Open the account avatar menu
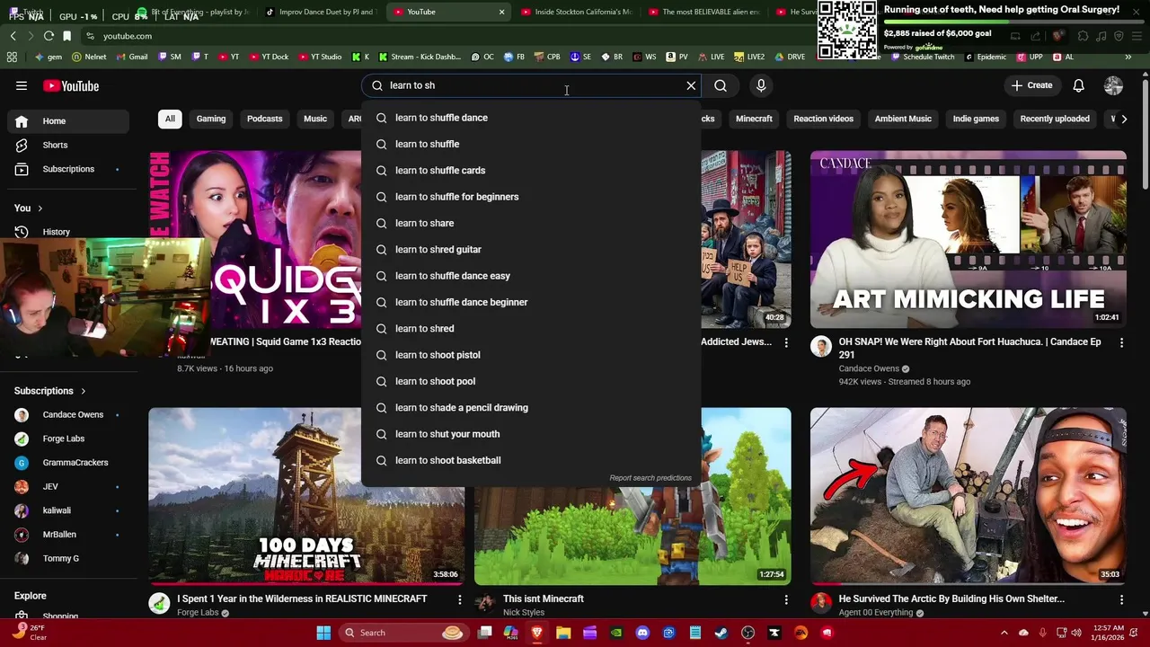1150x647 pixels. pyautogui.click(x=1113, y=85)
